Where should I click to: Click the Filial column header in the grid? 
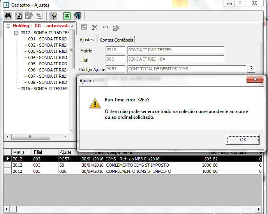click(45, 152)
